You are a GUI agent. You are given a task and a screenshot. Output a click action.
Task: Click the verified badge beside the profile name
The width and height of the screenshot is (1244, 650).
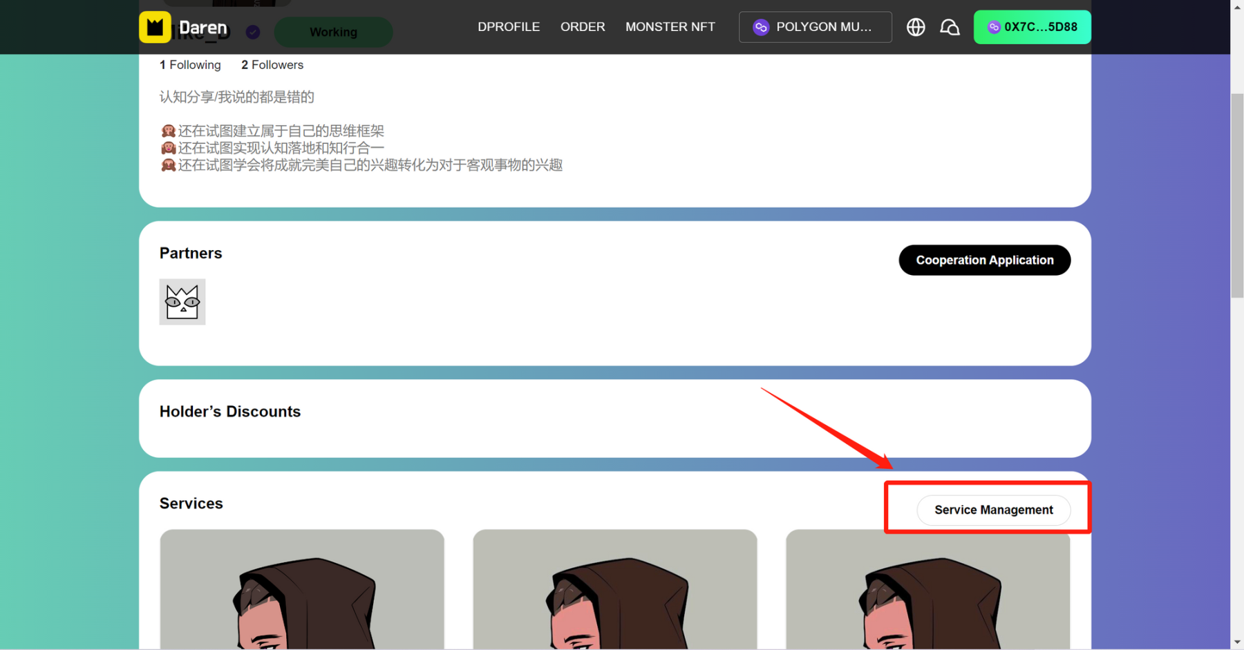253,32
